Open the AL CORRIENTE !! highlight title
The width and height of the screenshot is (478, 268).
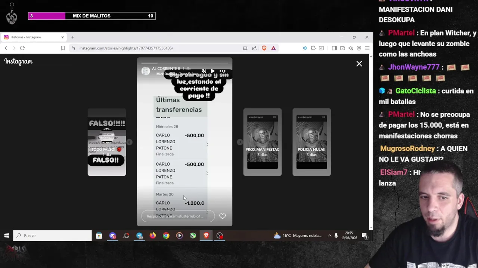(x=166, y=69)
